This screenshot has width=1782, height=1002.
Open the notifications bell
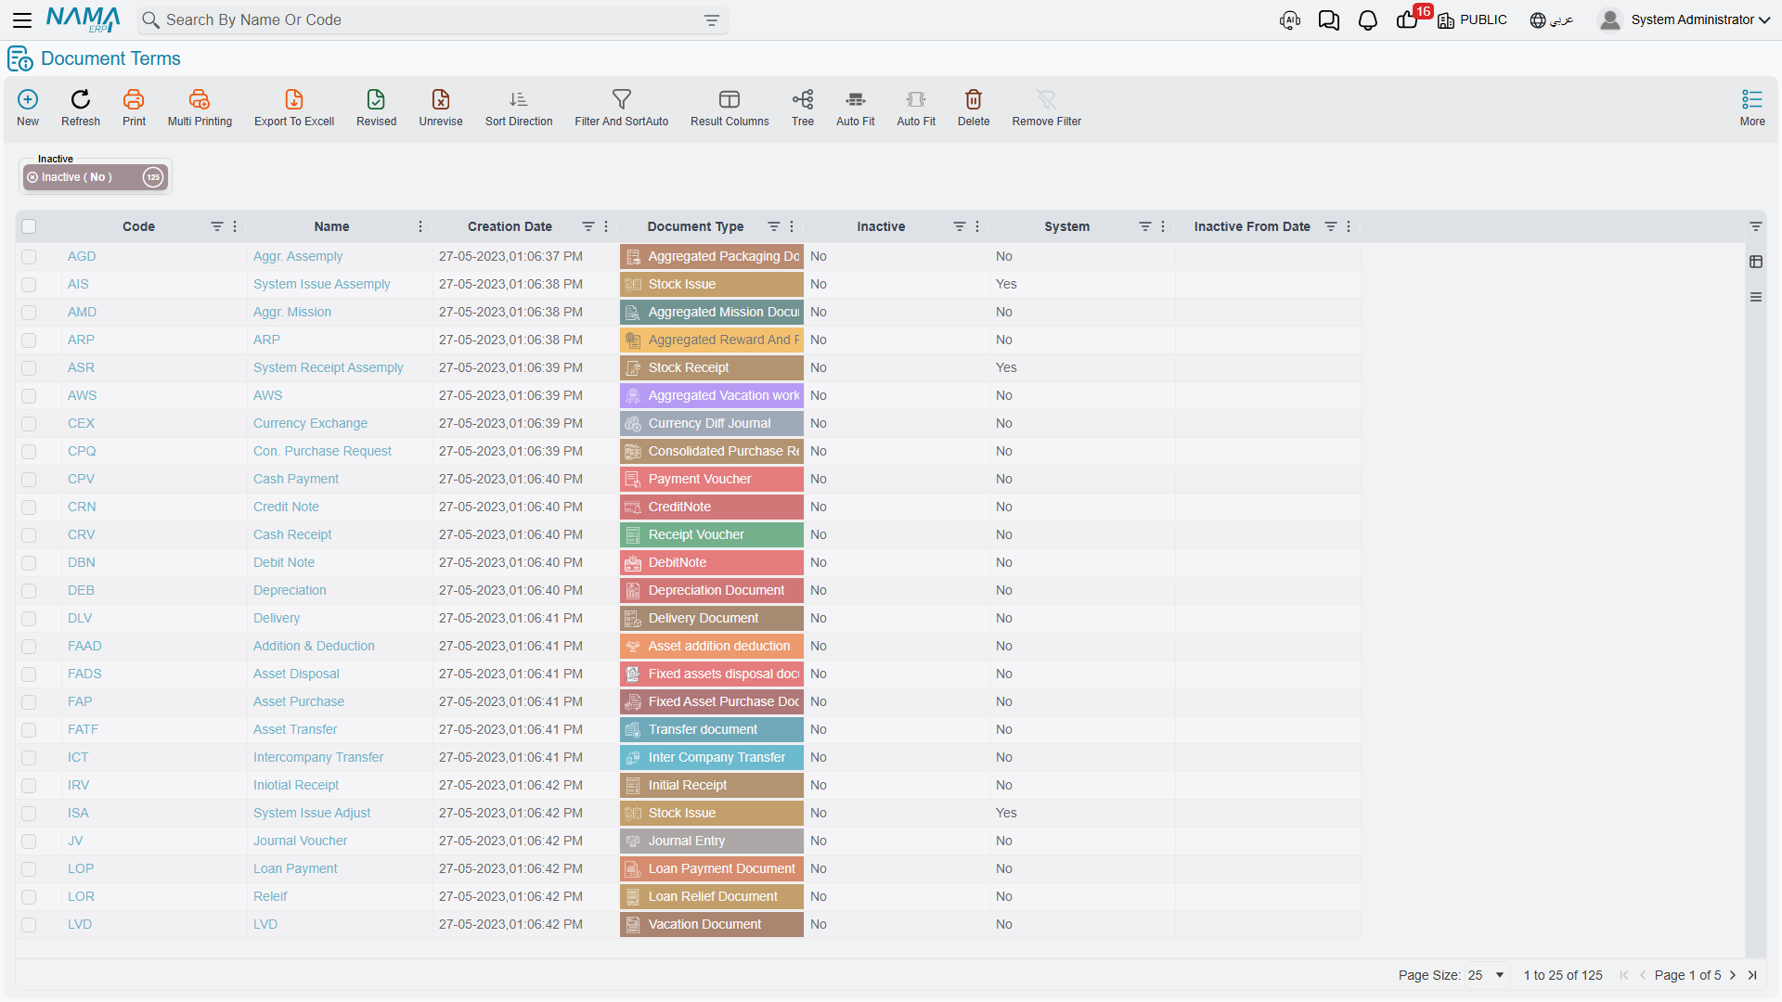1368,20
